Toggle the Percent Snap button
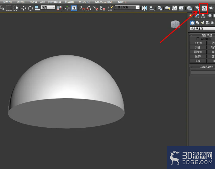The image size is (215, 169). click(96, 8)
